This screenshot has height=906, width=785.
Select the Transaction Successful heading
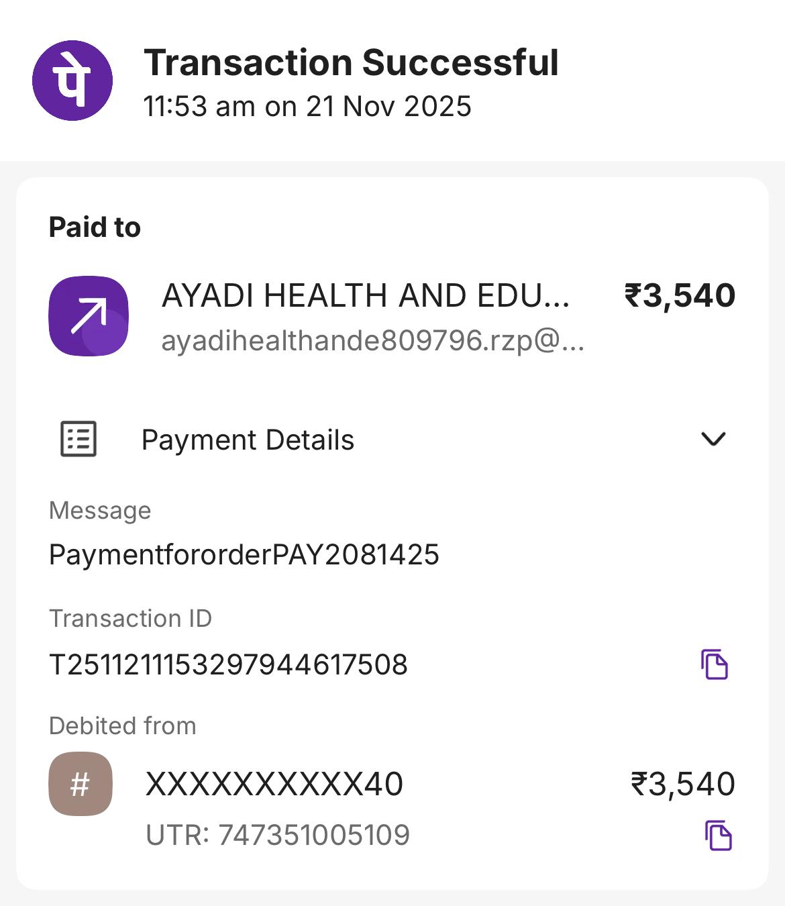coord(351,63)
